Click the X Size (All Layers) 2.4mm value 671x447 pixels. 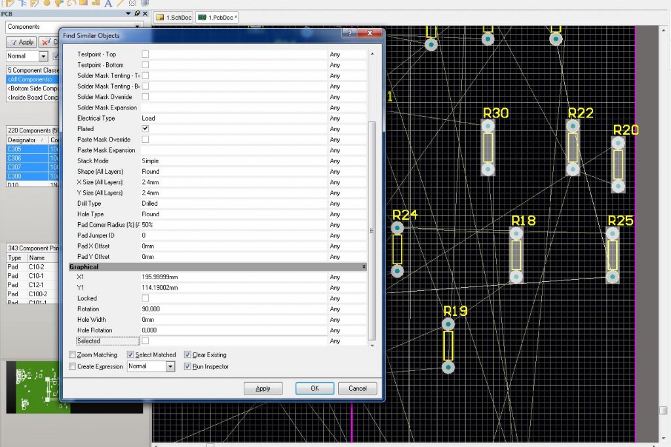tap(234, 182)
